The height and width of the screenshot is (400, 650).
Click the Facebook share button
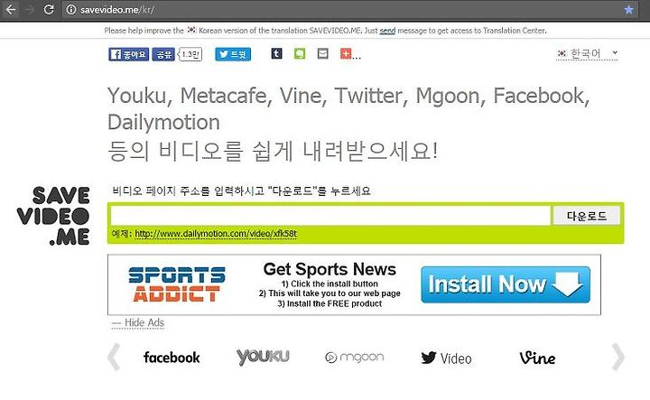(x=162, y=54)
